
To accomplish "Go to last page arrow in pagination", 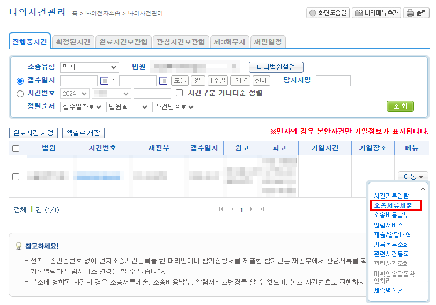I will 262,209.
